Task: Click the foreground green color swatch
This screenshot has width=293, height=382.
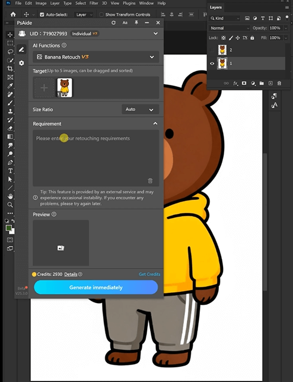Action: point(8,228)
